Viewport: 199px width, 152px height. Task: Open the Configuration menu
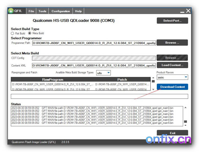pos(61,11)
